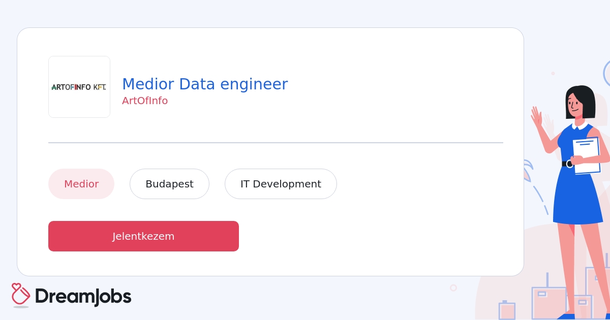
Task: Visit the ArtOfInfo company page
Action: [145, 101]
